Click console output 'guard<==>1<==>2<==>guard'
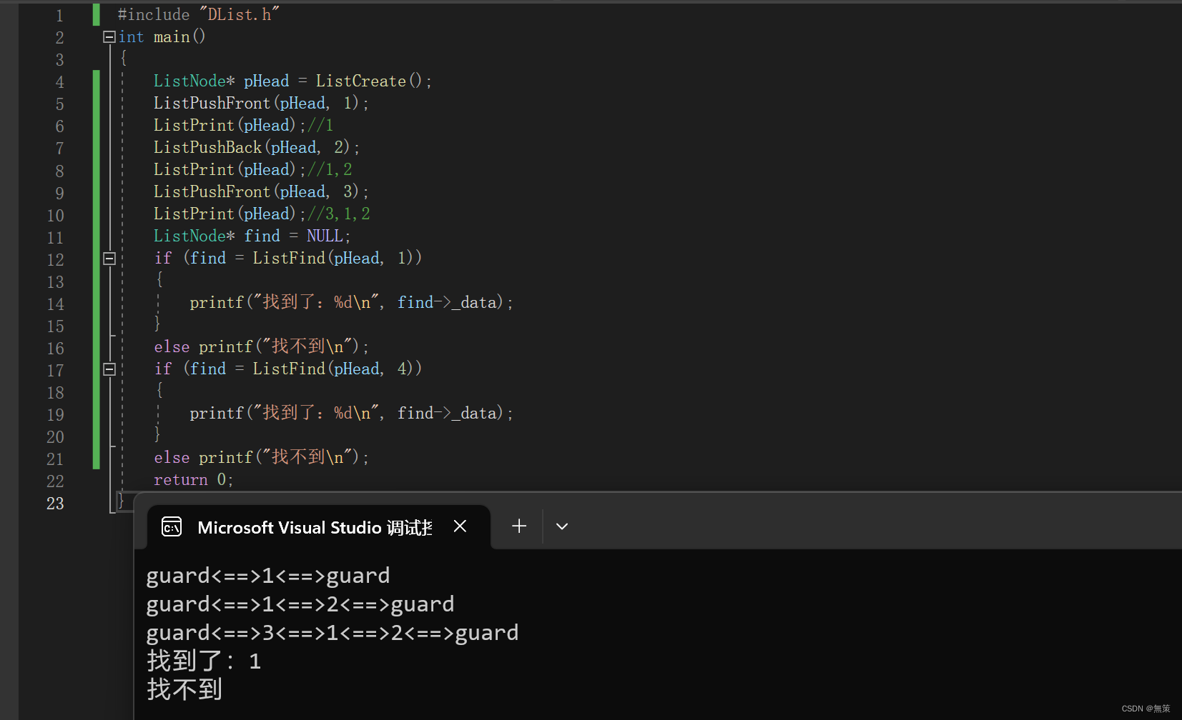The image size is (1182, 720). coord(300,604)
